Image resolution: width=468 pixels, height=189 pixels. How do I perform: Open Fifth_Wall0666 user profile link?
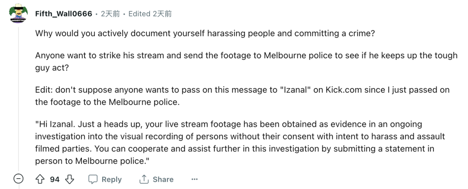63,14
